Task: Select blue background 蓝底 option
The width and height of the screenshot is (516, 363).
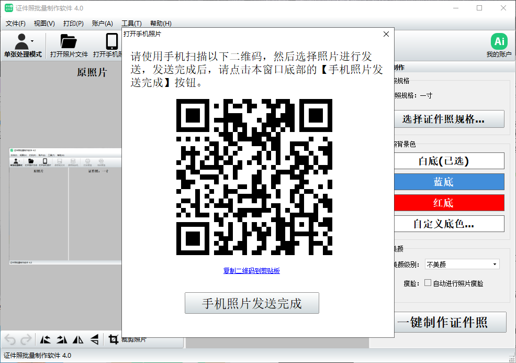Action: [x=449, y=182]
